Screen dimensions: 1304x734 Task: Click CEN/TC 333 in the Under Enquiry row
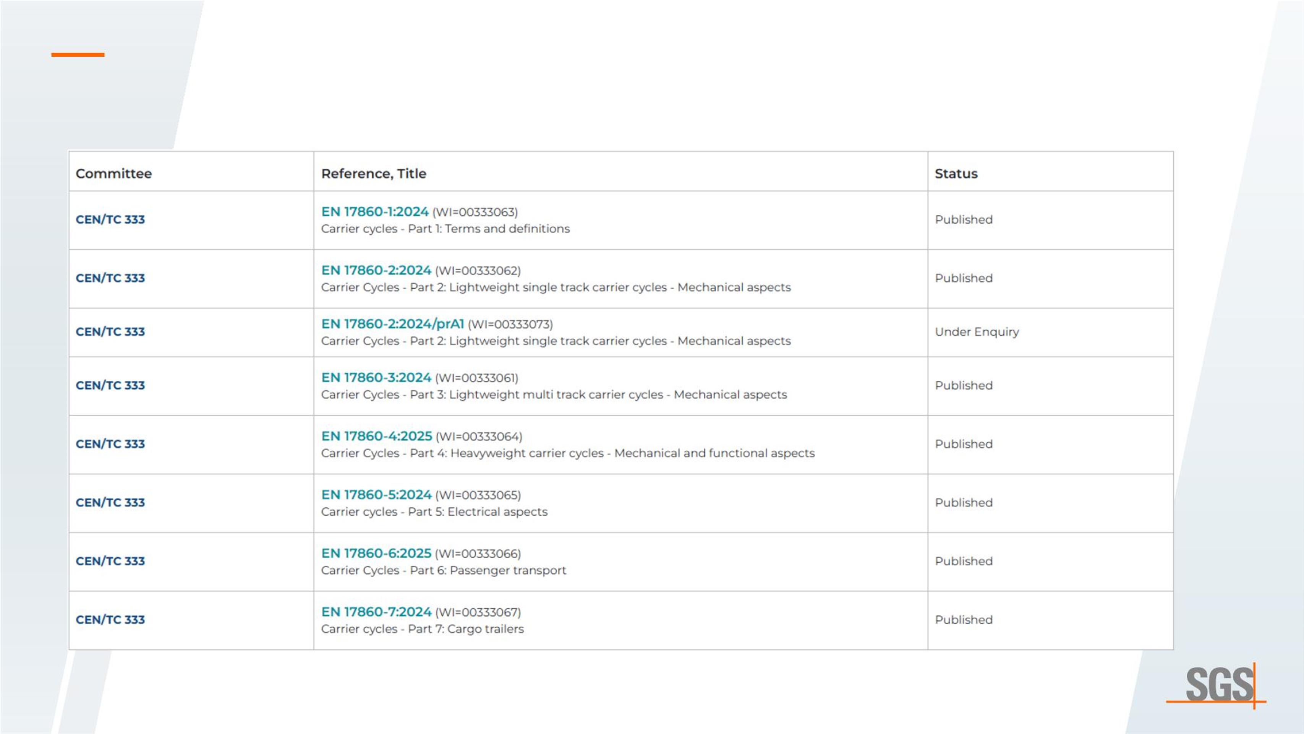coord(110,332)
